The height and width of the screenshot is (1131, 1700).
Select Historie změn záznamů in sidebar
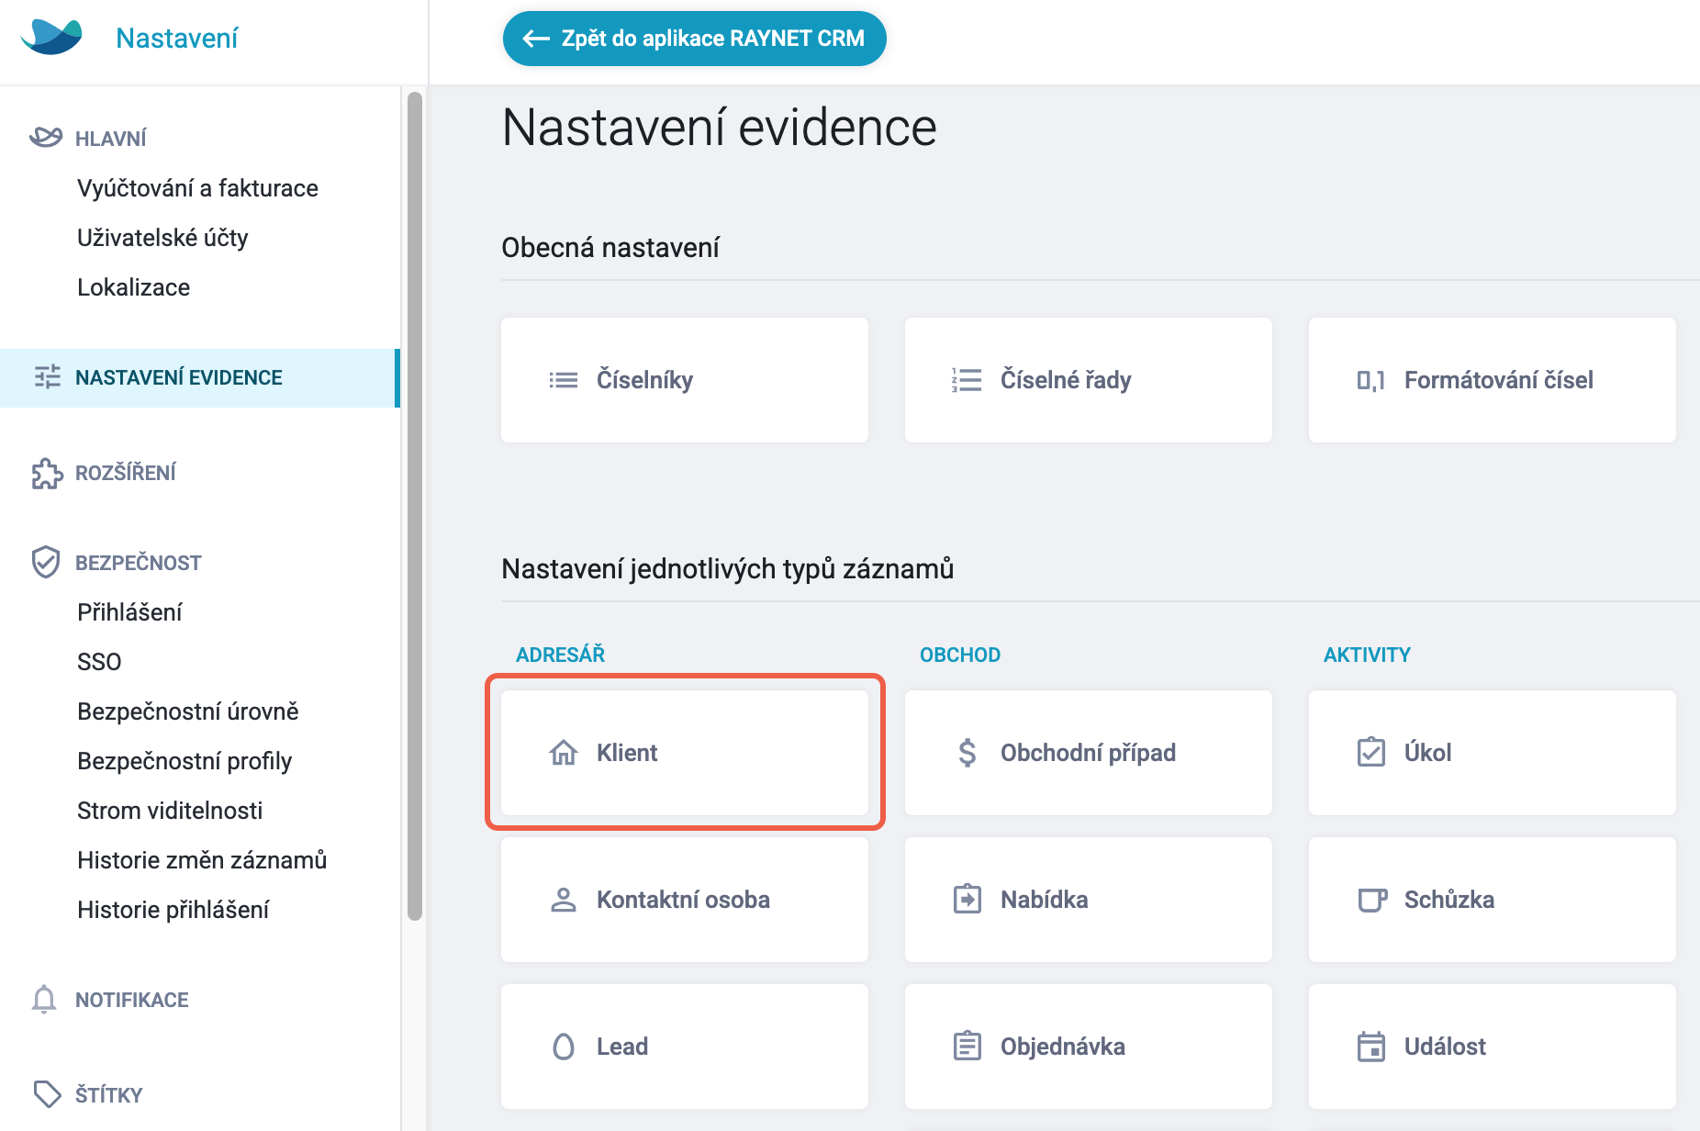click(x=202, y=860)
